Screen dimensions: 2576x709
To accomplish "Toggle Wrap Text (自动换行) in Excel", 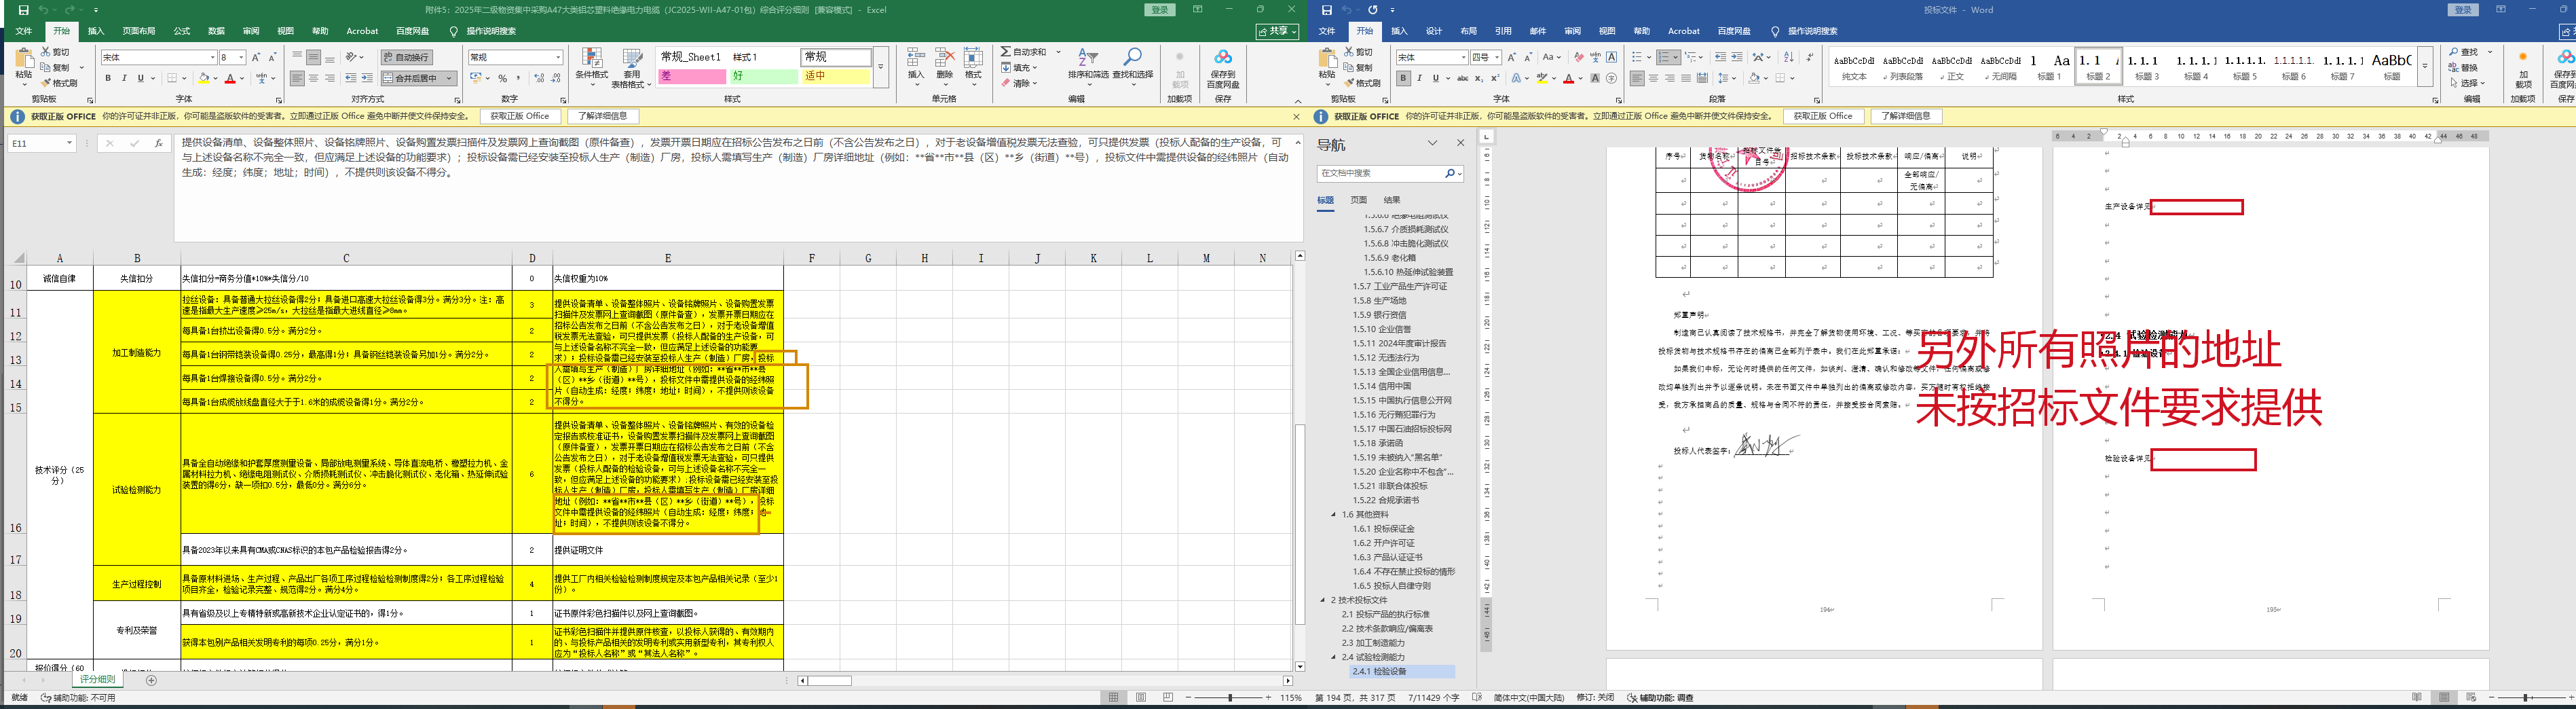I will 406,57.
